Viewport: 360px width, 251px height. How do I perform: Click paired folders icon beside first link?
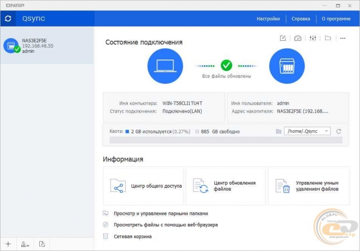[105, 213]
